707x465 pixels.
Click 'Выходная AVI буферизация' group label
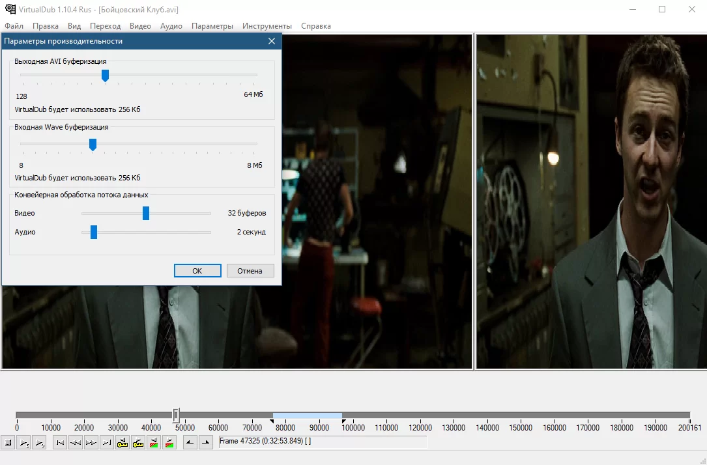[x=61, y=61]
